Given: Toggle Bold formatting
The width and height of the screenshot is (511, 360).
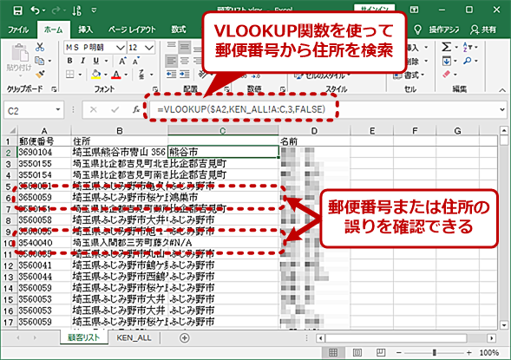Looking at the screenshot, I should pos(69,61).
